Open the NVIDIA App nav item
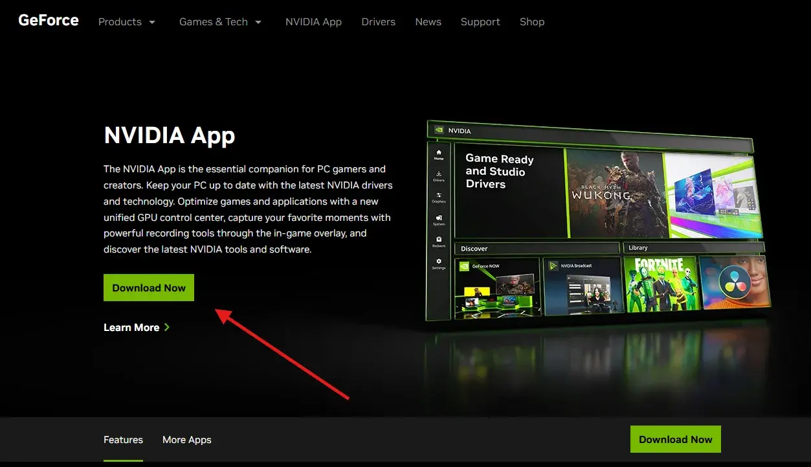Viewport: 811px width, 467px height. click(x=313, y=22)
